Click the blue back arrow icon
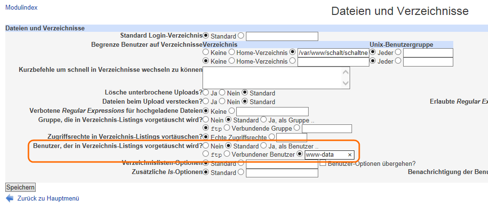This screenshot has width=488, height=215. [9, 198]
